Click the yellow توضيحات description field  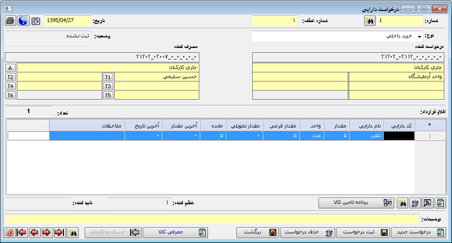211,219
